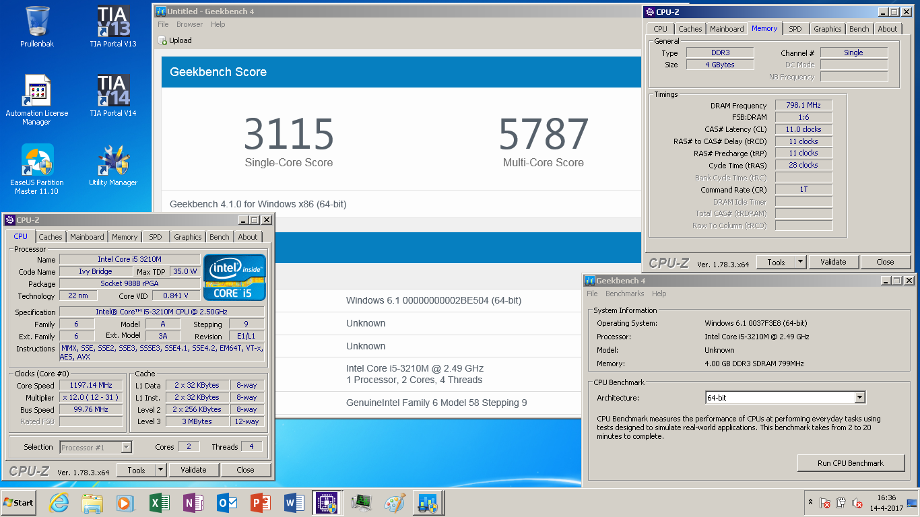
Task: Open Excel from the taskbar
Action: coord(159,503)
